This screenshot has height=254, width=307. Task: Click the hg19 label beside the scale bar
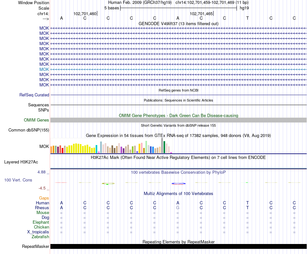(x=244, y=8)
